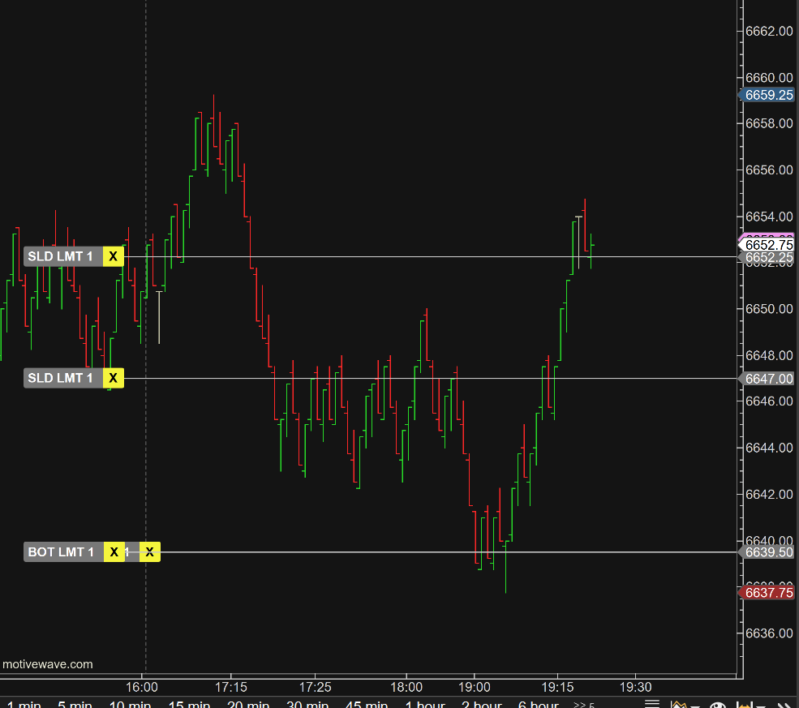This screenshot has height=708, width=799.
Task: Switch to the 10 min timeframe tab
Action: coord(130,704)
